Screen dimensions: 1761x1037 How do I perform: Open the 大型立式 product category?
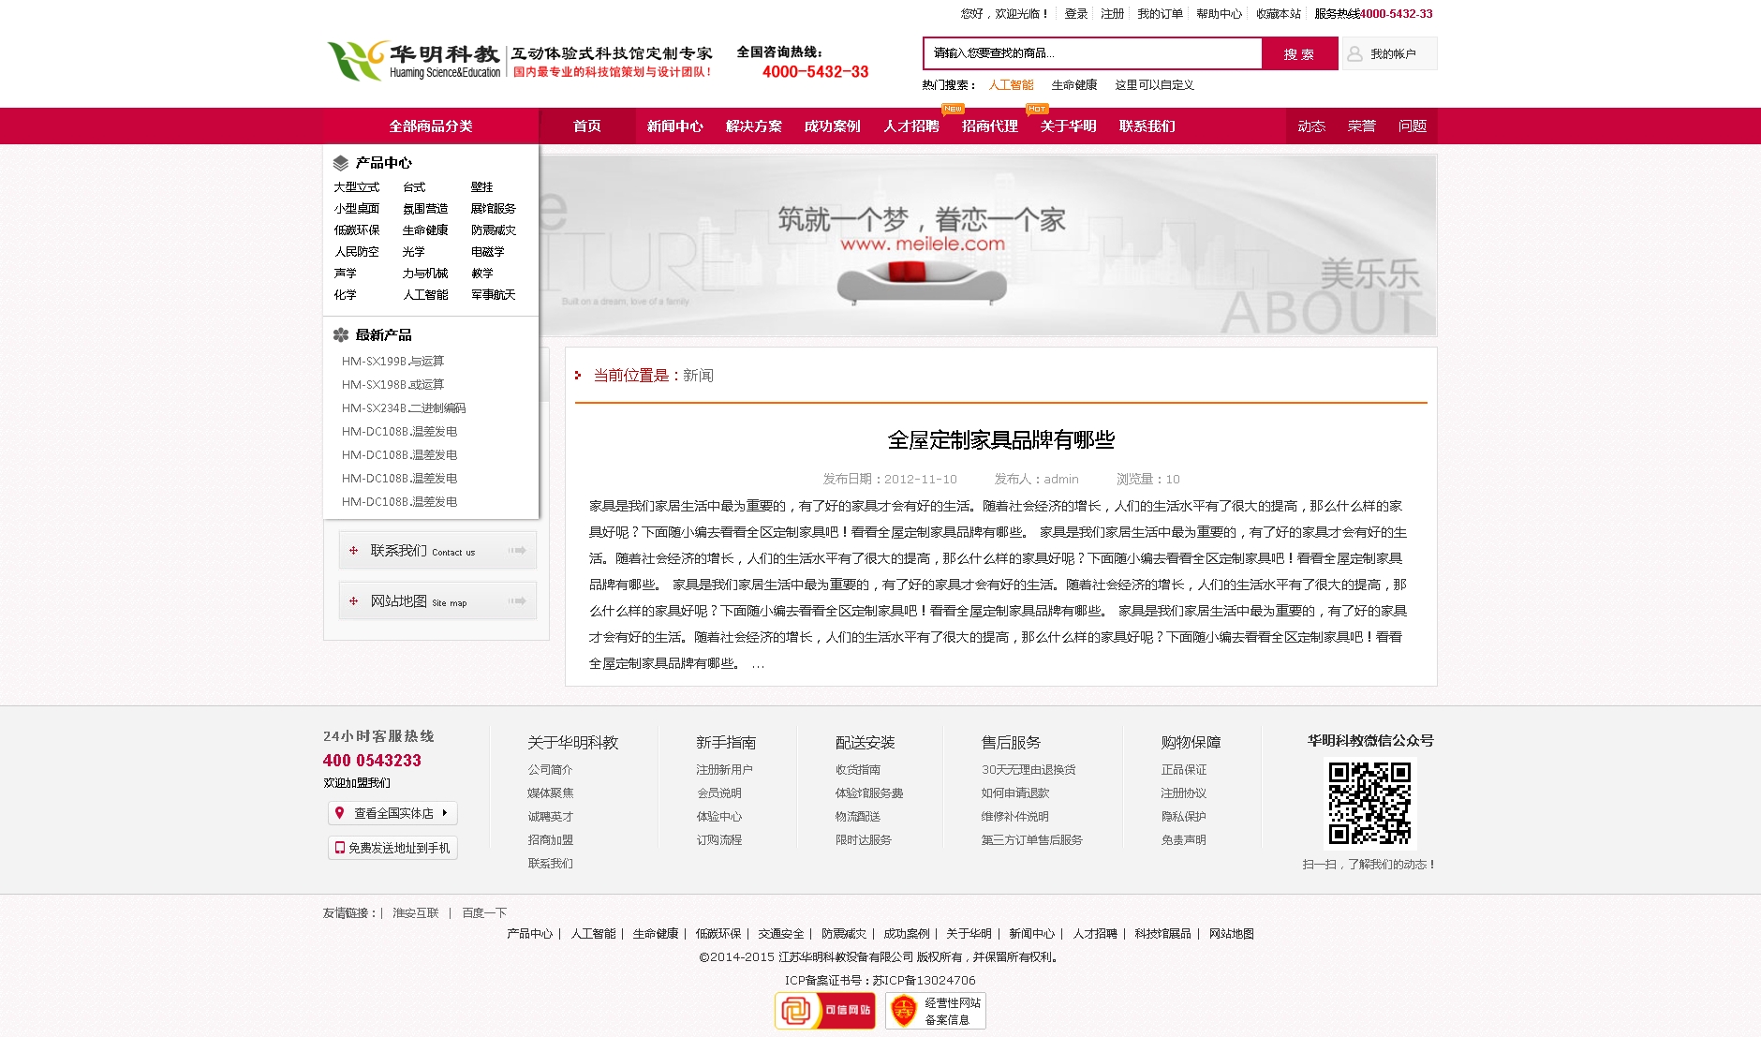click(x=357, y=187)
